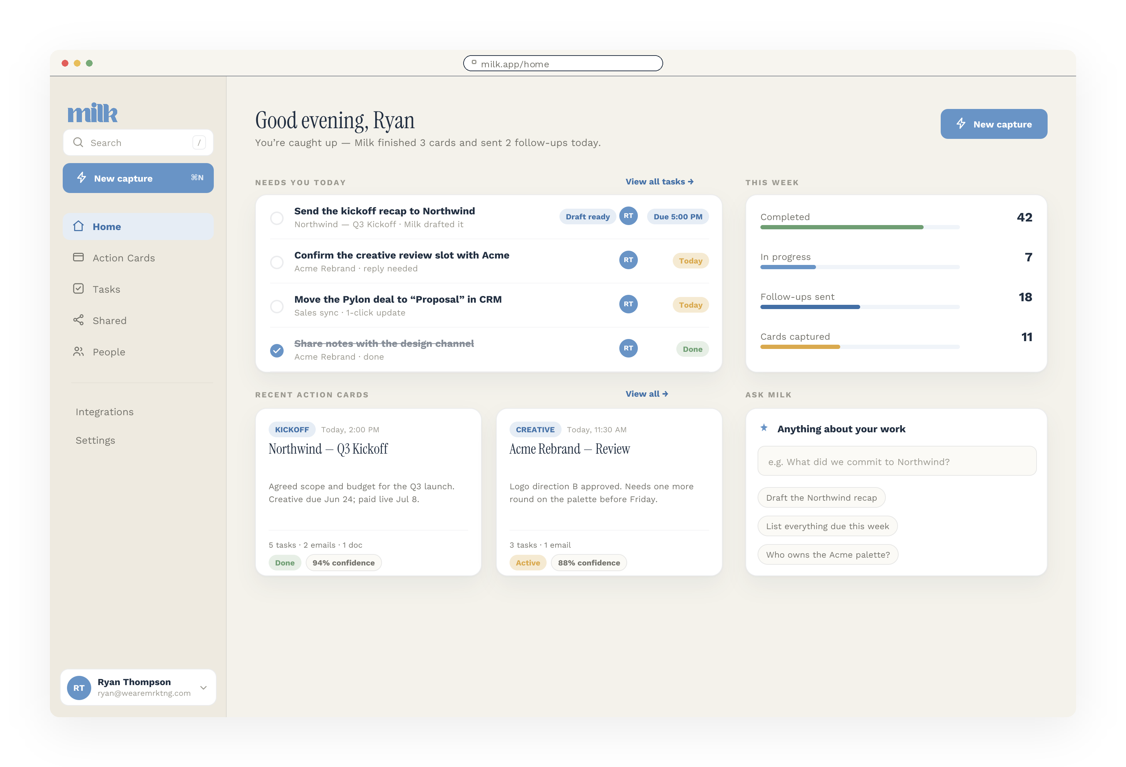The width and height of the screenshot is (1126, 767).
Task: Click the '94% confidence' pill
Action: pos(344,562)
